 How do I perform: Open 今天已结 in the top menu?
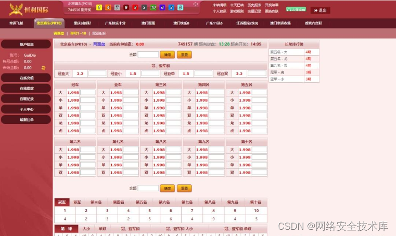(237, 5)
